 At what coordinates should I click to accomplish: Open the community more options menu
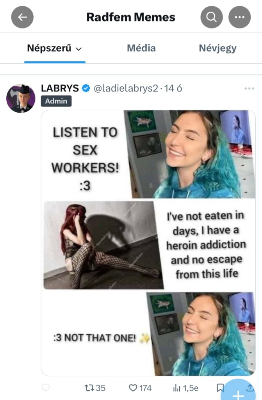click(x=240, y=17)
